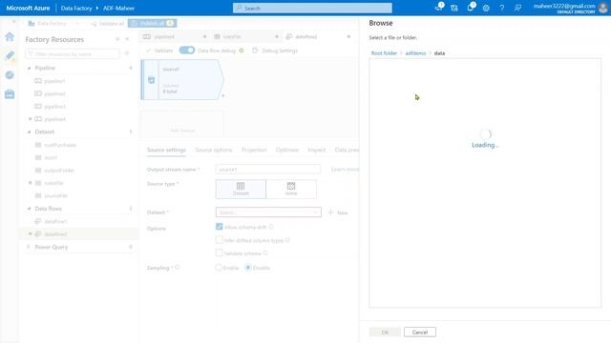This screenshot has height=343, width=611.
Task: Click the Cancel button in Browse
Action: coord(420,333)
